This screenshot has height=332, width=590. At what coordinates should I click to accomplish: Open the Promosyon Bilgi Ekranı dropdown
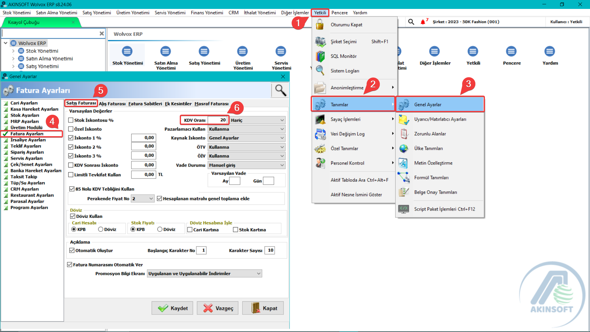[x=204, y=274]
